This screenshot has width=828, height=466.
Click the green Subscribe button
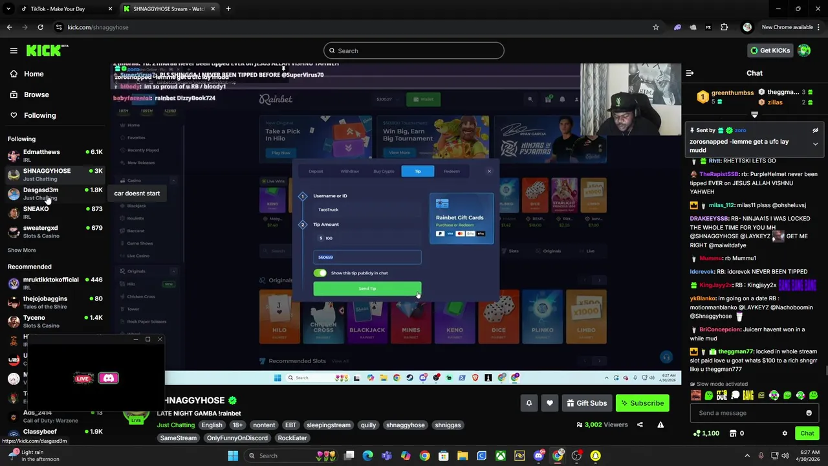coord(642,403)
